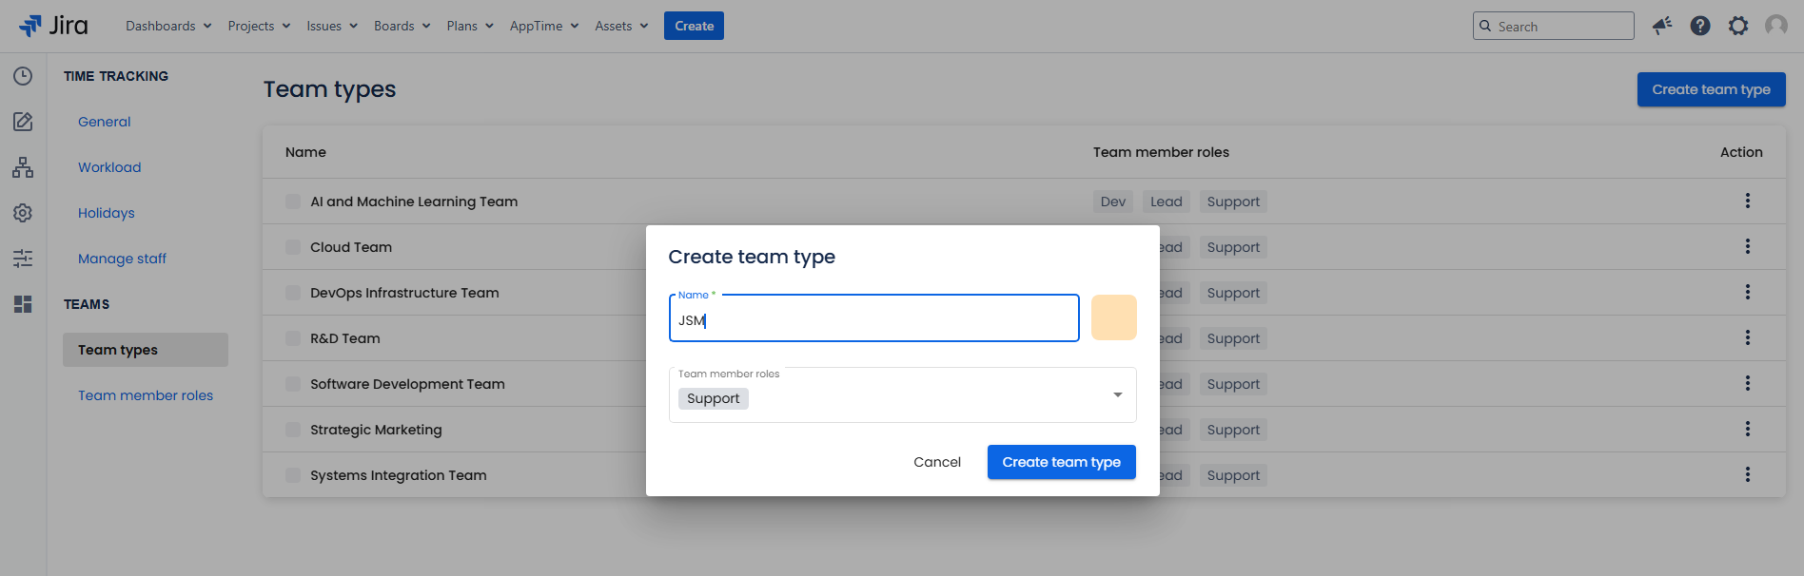Go to Team member roles page
This screenshot has height=576, width=1804.
point(146,395)
